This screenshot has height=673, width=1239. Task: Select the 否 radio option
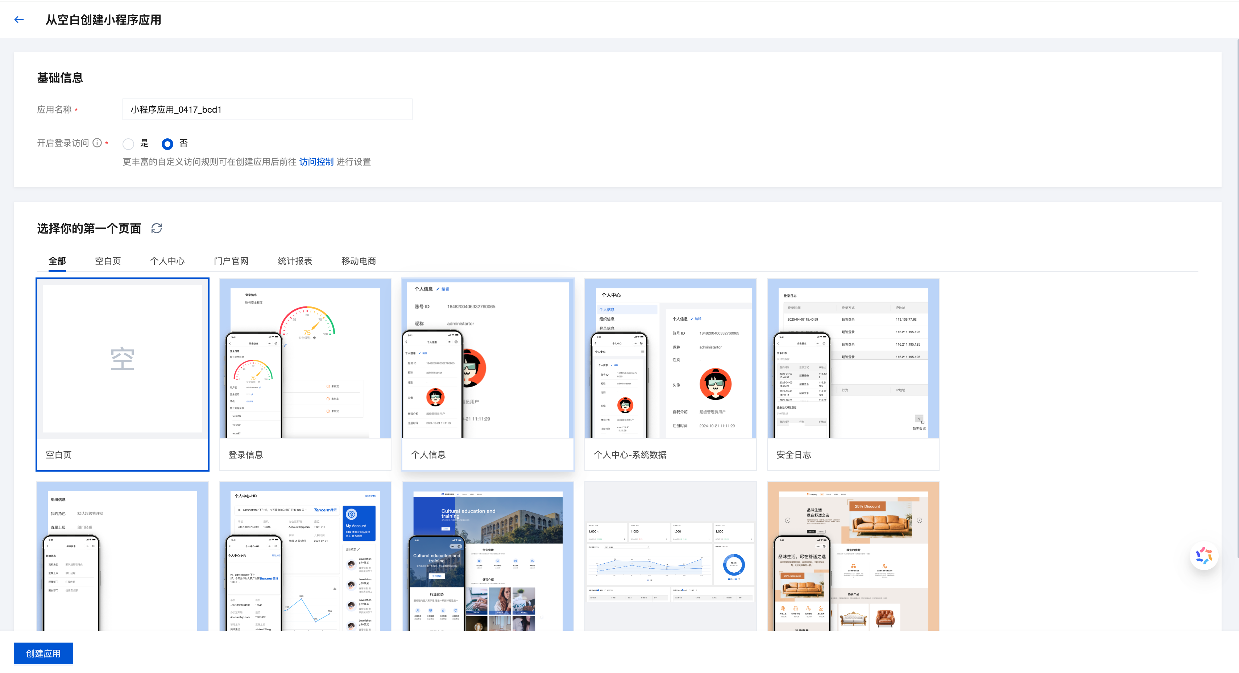click(167, 144)
